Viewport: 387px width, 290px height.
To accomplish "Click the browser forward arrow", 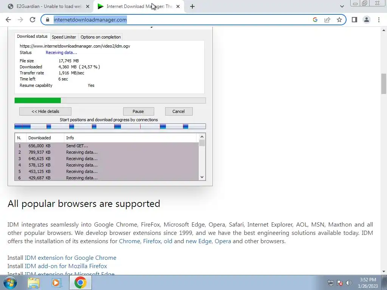I will click(20, 20).
